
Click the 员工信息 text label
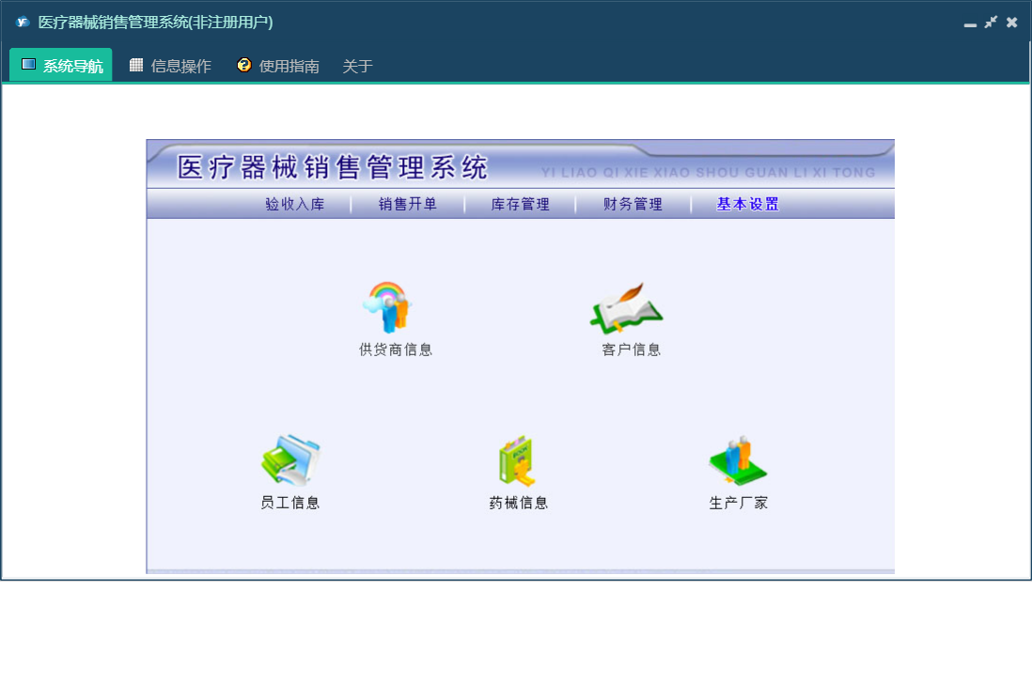[x=290, y=504]
